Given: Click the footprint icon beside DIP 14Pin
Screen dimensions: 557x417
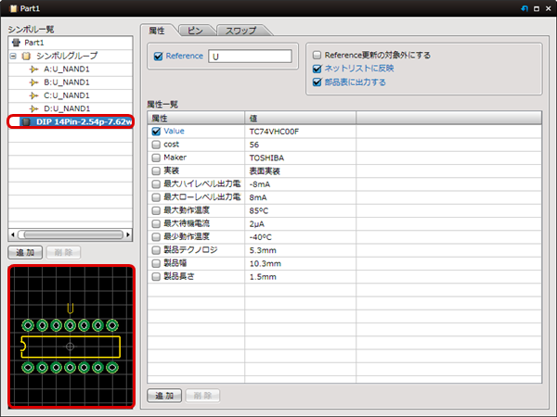Looking at the screenshot, I should tap(26, 122).
